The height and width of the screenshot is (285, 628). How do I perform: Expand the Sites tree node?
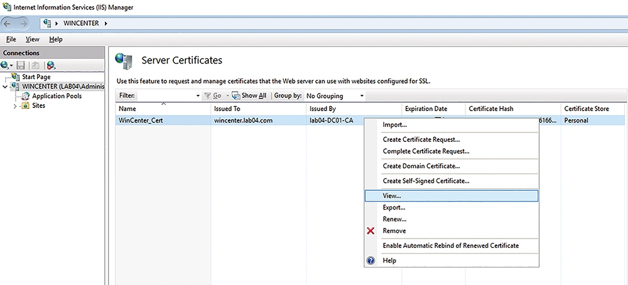[15, 106]
